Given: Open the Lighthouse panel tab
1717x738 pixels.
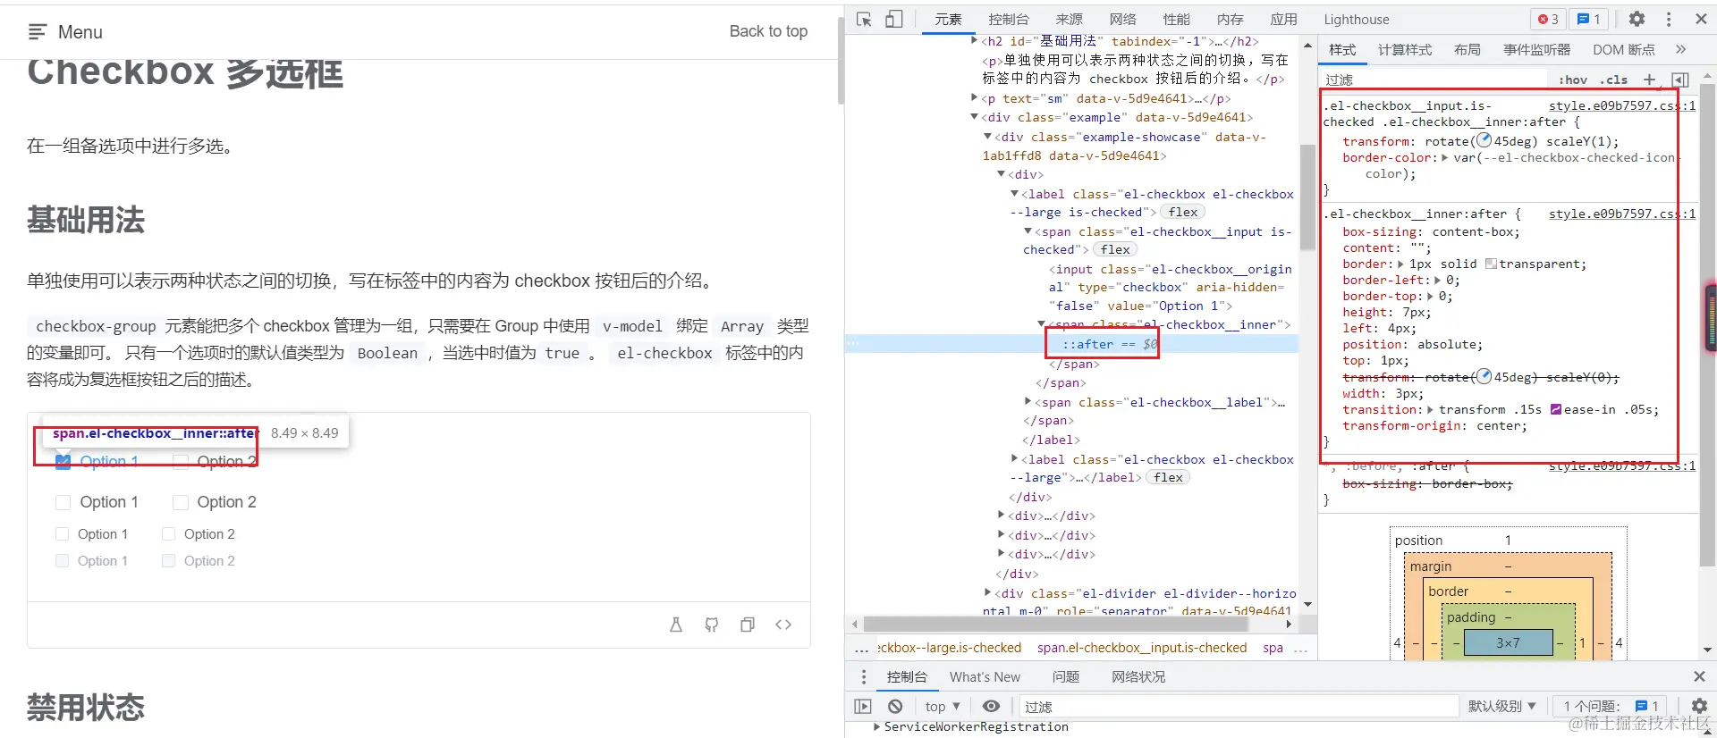Looking at the screenshot, I should (x=1357, y=19).
